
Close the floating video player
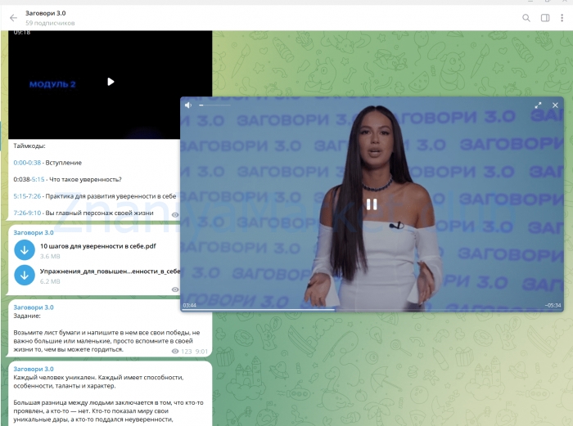[x=555, y=105]
